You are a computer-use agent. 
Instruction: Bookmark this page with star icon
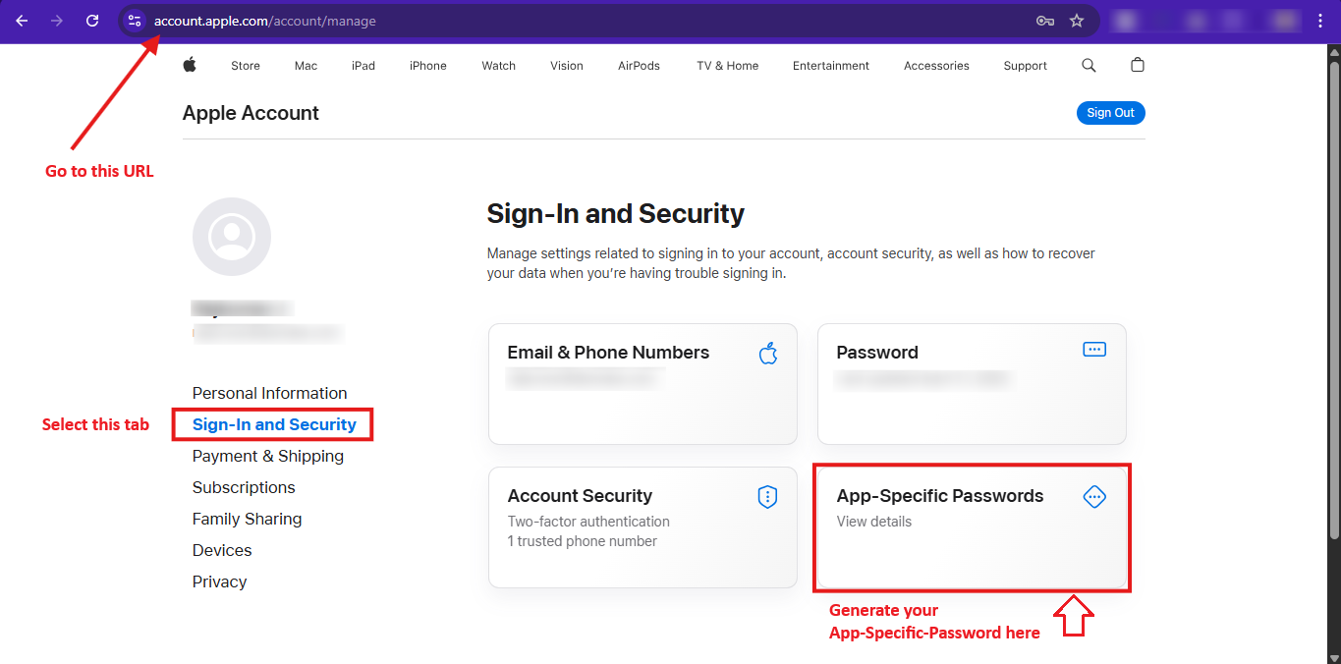pyautogui.click(x=1077, y=21)
